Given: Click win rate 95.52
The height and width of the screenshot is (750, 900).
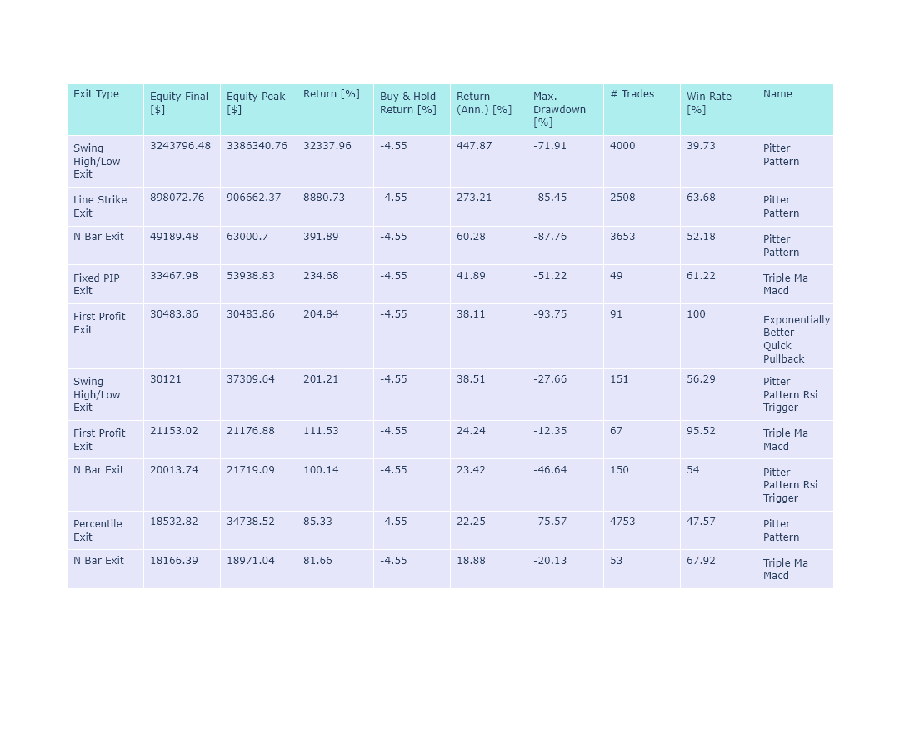Looking at the screenshot, I should coord(701,430).
